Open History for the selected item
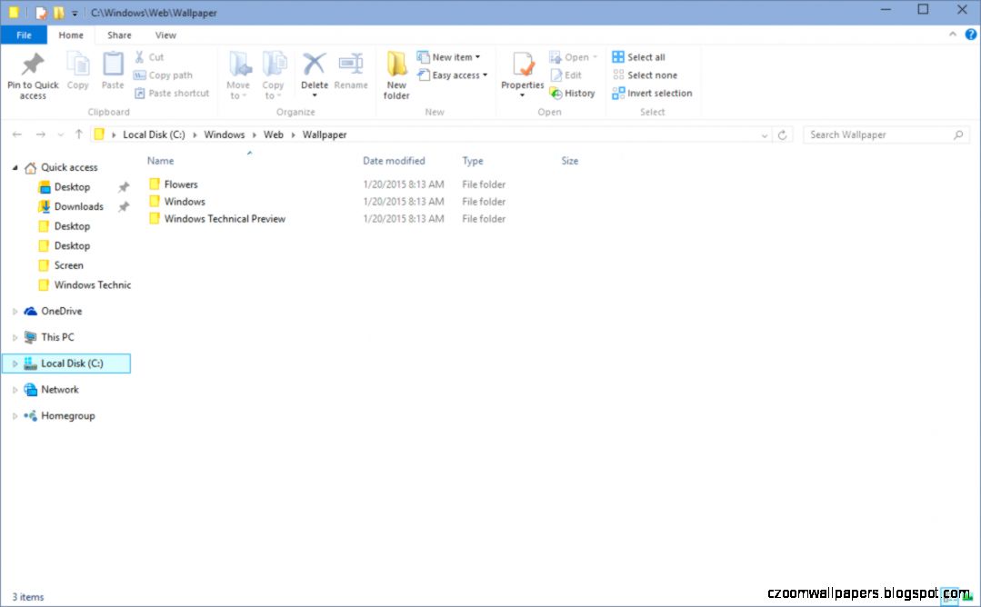Image resolution: width=981 pixels, height=607 pixels. click(x=573, y=93)
